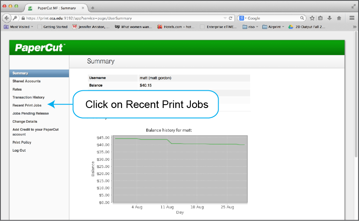Image resolution: width=359 pixels, height=221 pixels.
Task: Click the Google search engine icon
Action: tap(242, 18)
